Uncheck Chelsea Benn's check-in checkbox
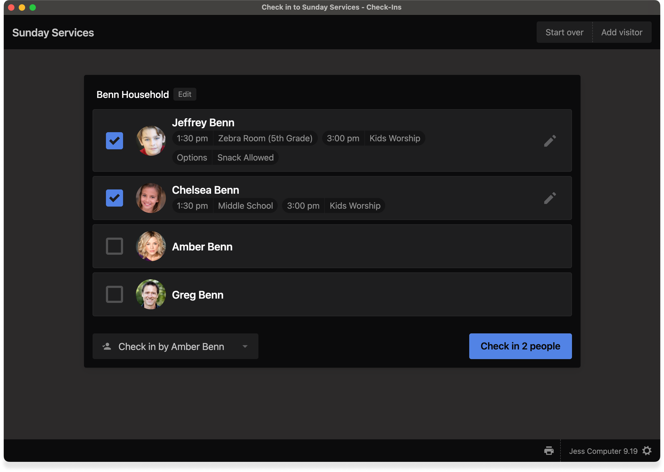 (x=114, y=198)
